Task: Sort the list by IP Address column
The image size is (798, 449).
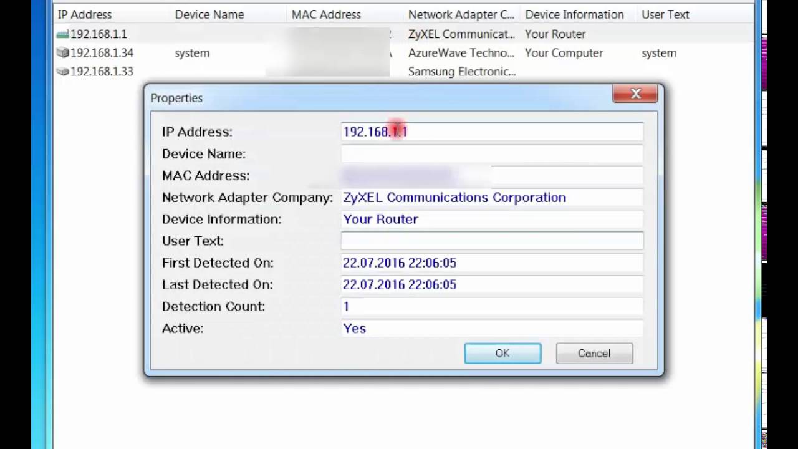Action: pyautogui.click(x=84, y=14)
